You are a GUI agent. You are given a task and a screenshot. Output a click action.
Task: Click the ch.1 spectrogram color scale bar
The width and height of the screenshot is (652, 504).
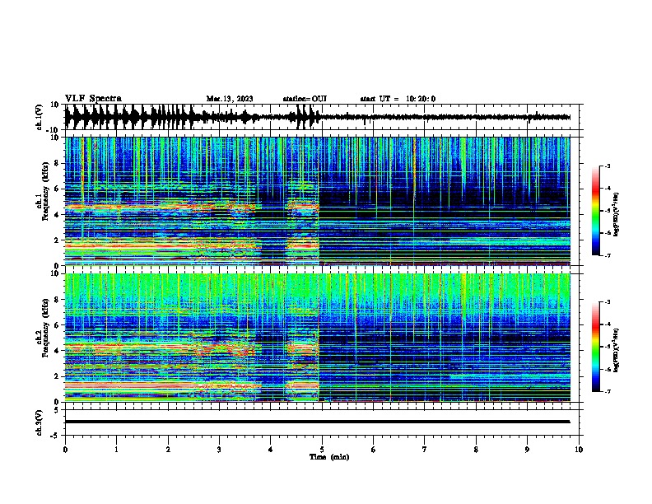pyautogui.click(x=595, y=211)
